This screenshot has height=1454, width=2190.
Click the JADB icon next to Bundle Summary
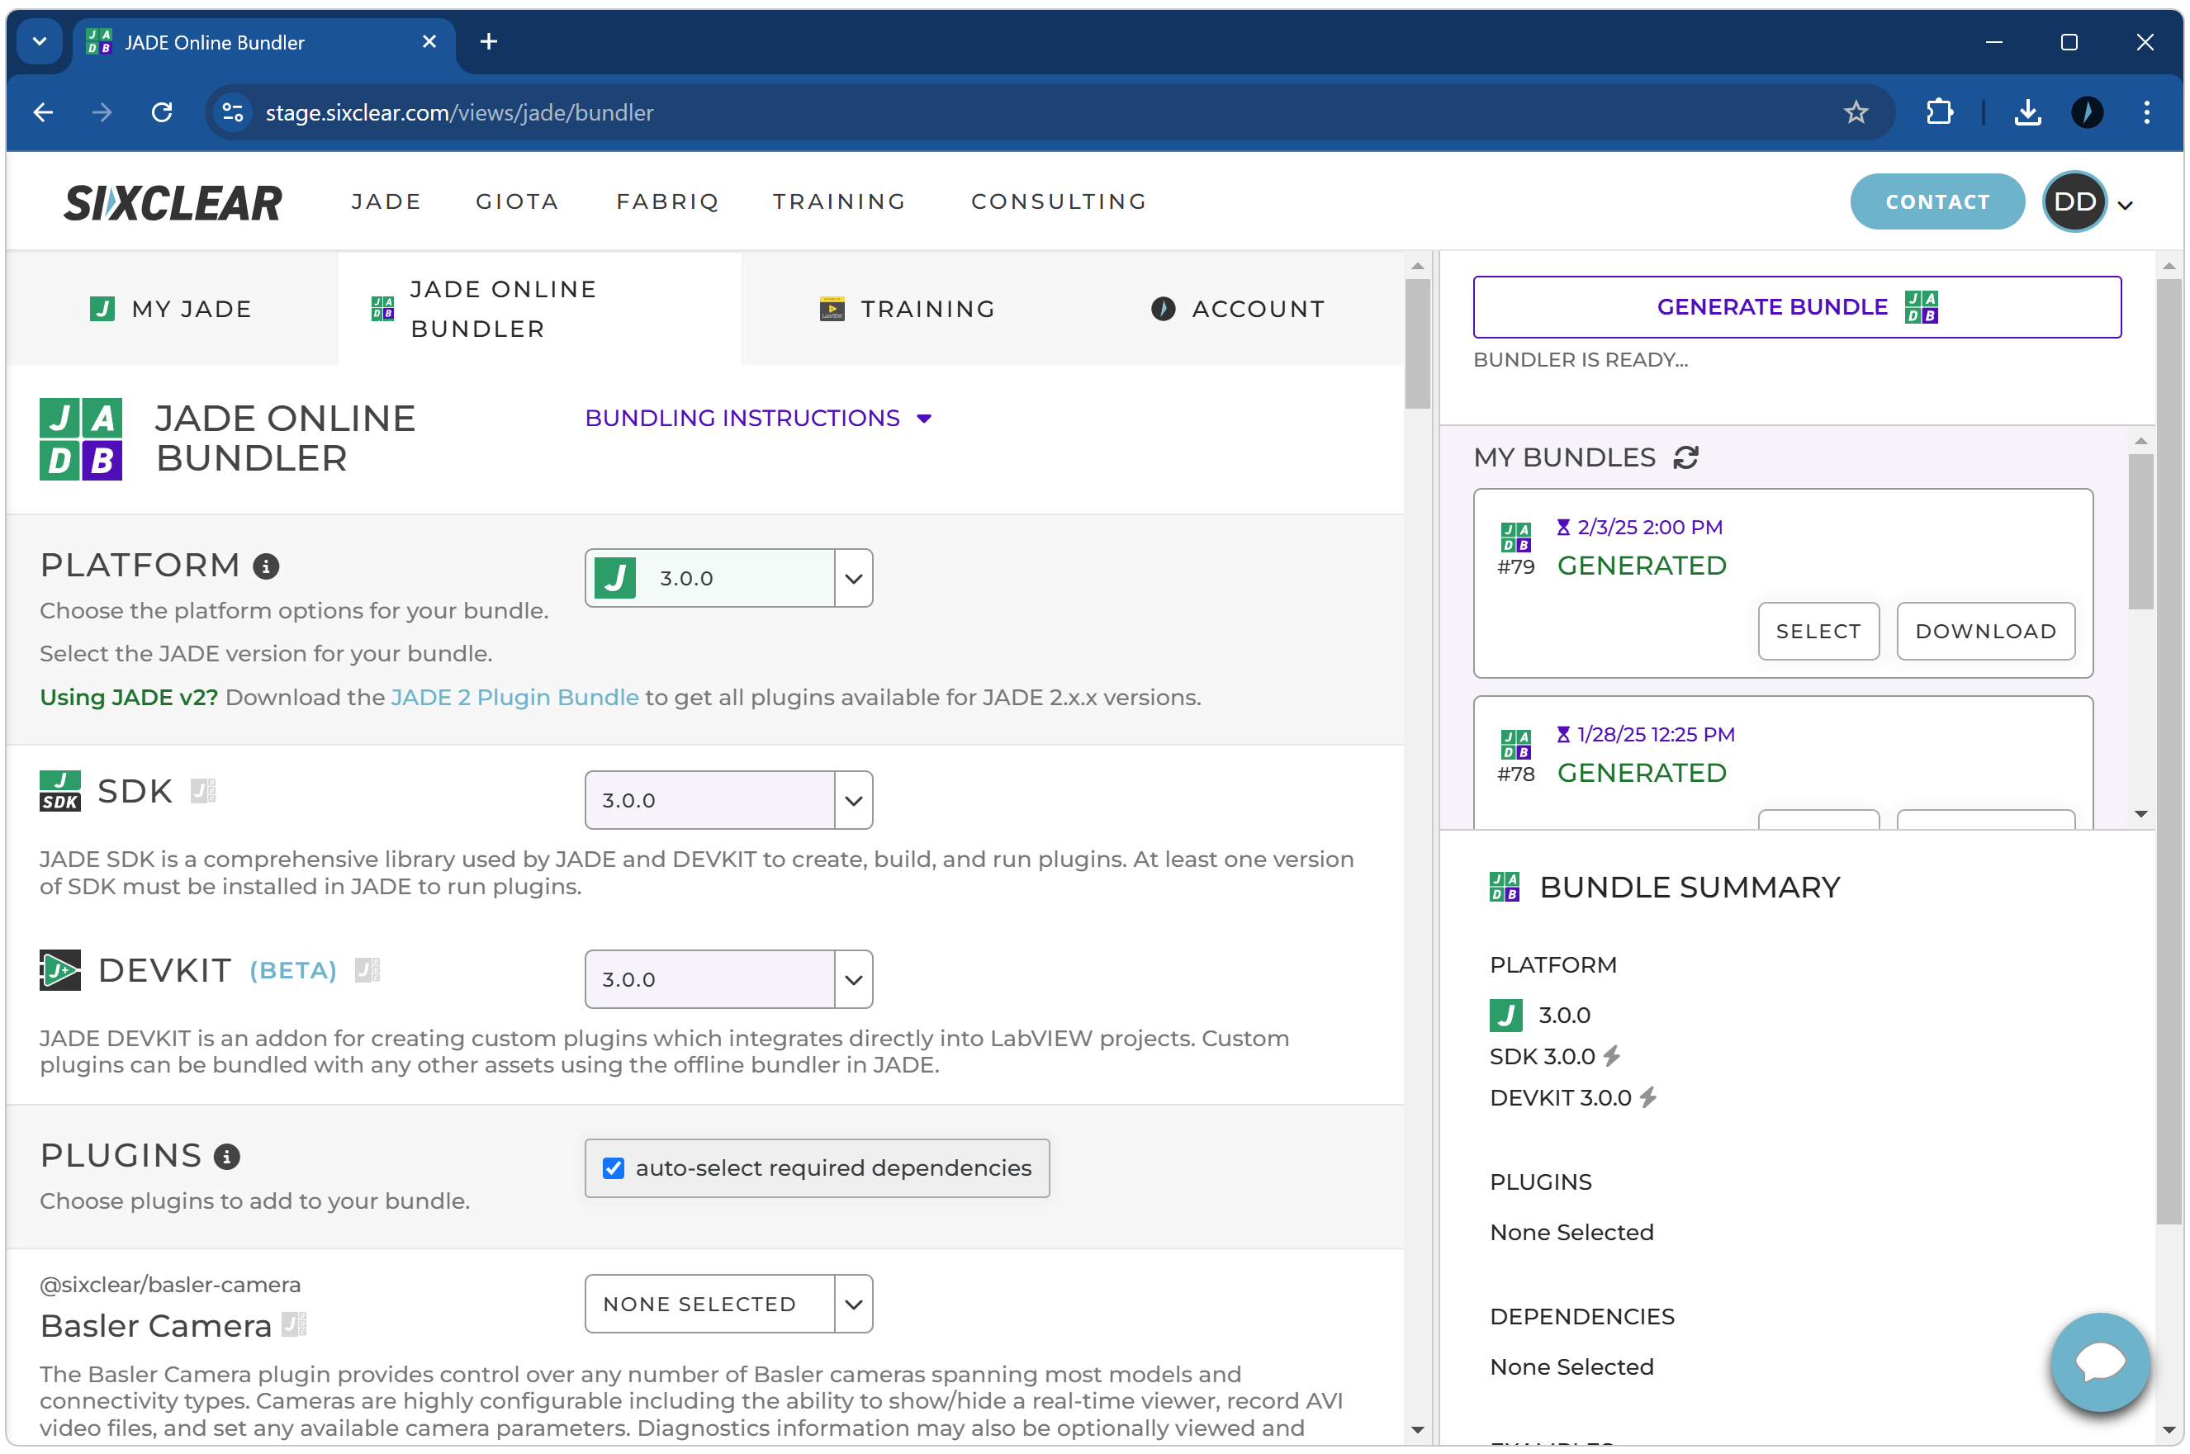pos(1504,887)
